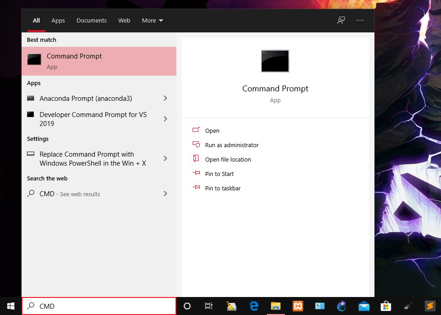Click the shield icon beside Run as administrator
This screenshot has height=315, width=441.
point(196,144)
